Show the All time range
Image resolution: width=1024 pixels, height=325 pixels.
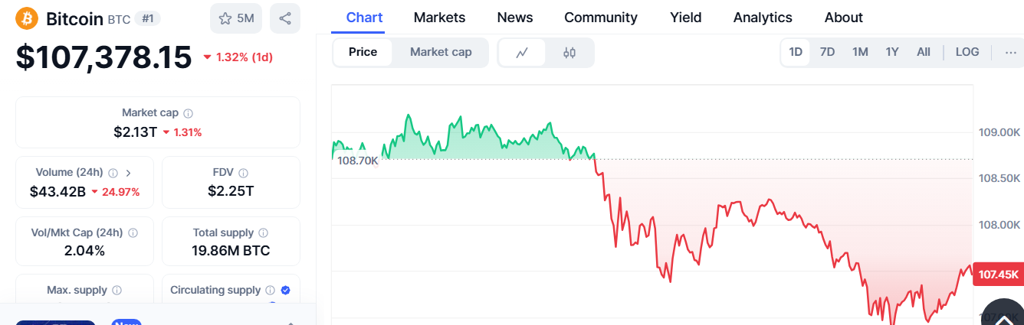pos(924,52)
